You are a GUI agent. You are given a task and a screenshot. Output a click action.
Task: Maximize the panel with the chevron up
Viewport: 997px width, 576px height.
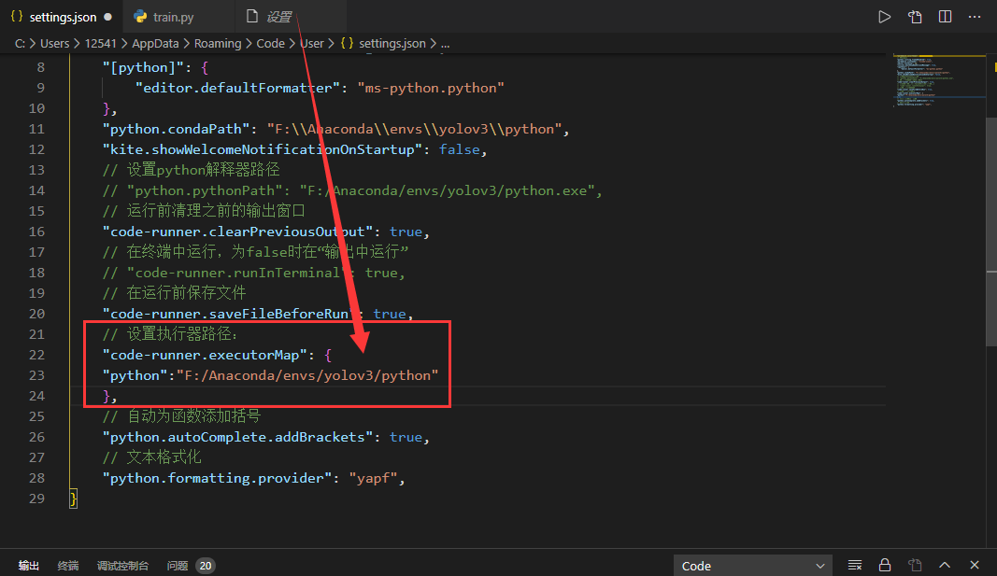click(x=945, y=565)
